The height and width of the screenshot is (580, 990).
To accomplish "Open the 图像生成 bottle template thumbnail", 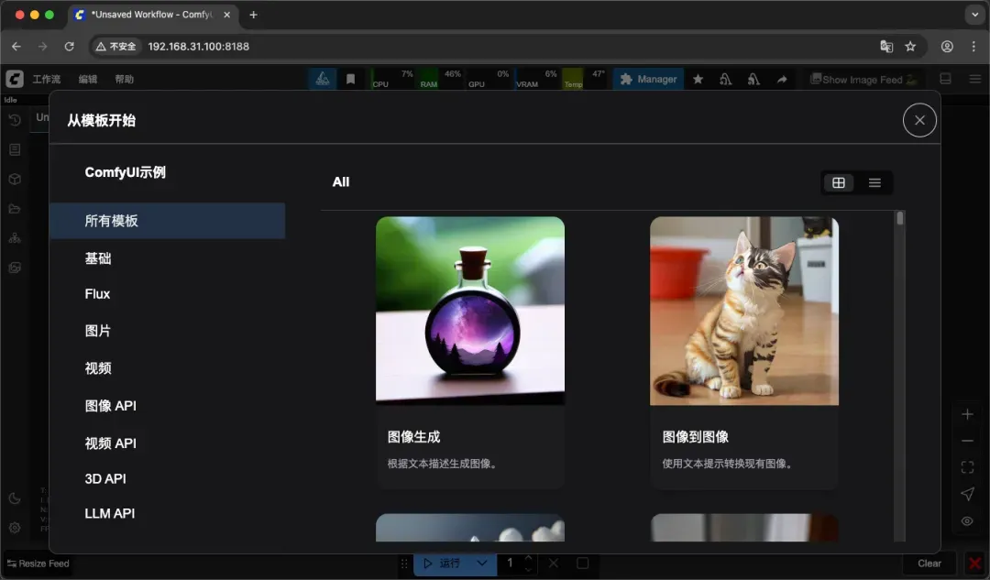I will point(469,311).
